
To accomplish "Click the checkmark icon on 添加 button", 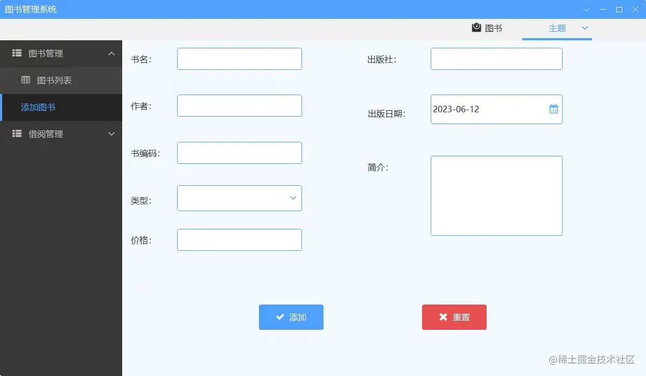I will click(279, 317).
